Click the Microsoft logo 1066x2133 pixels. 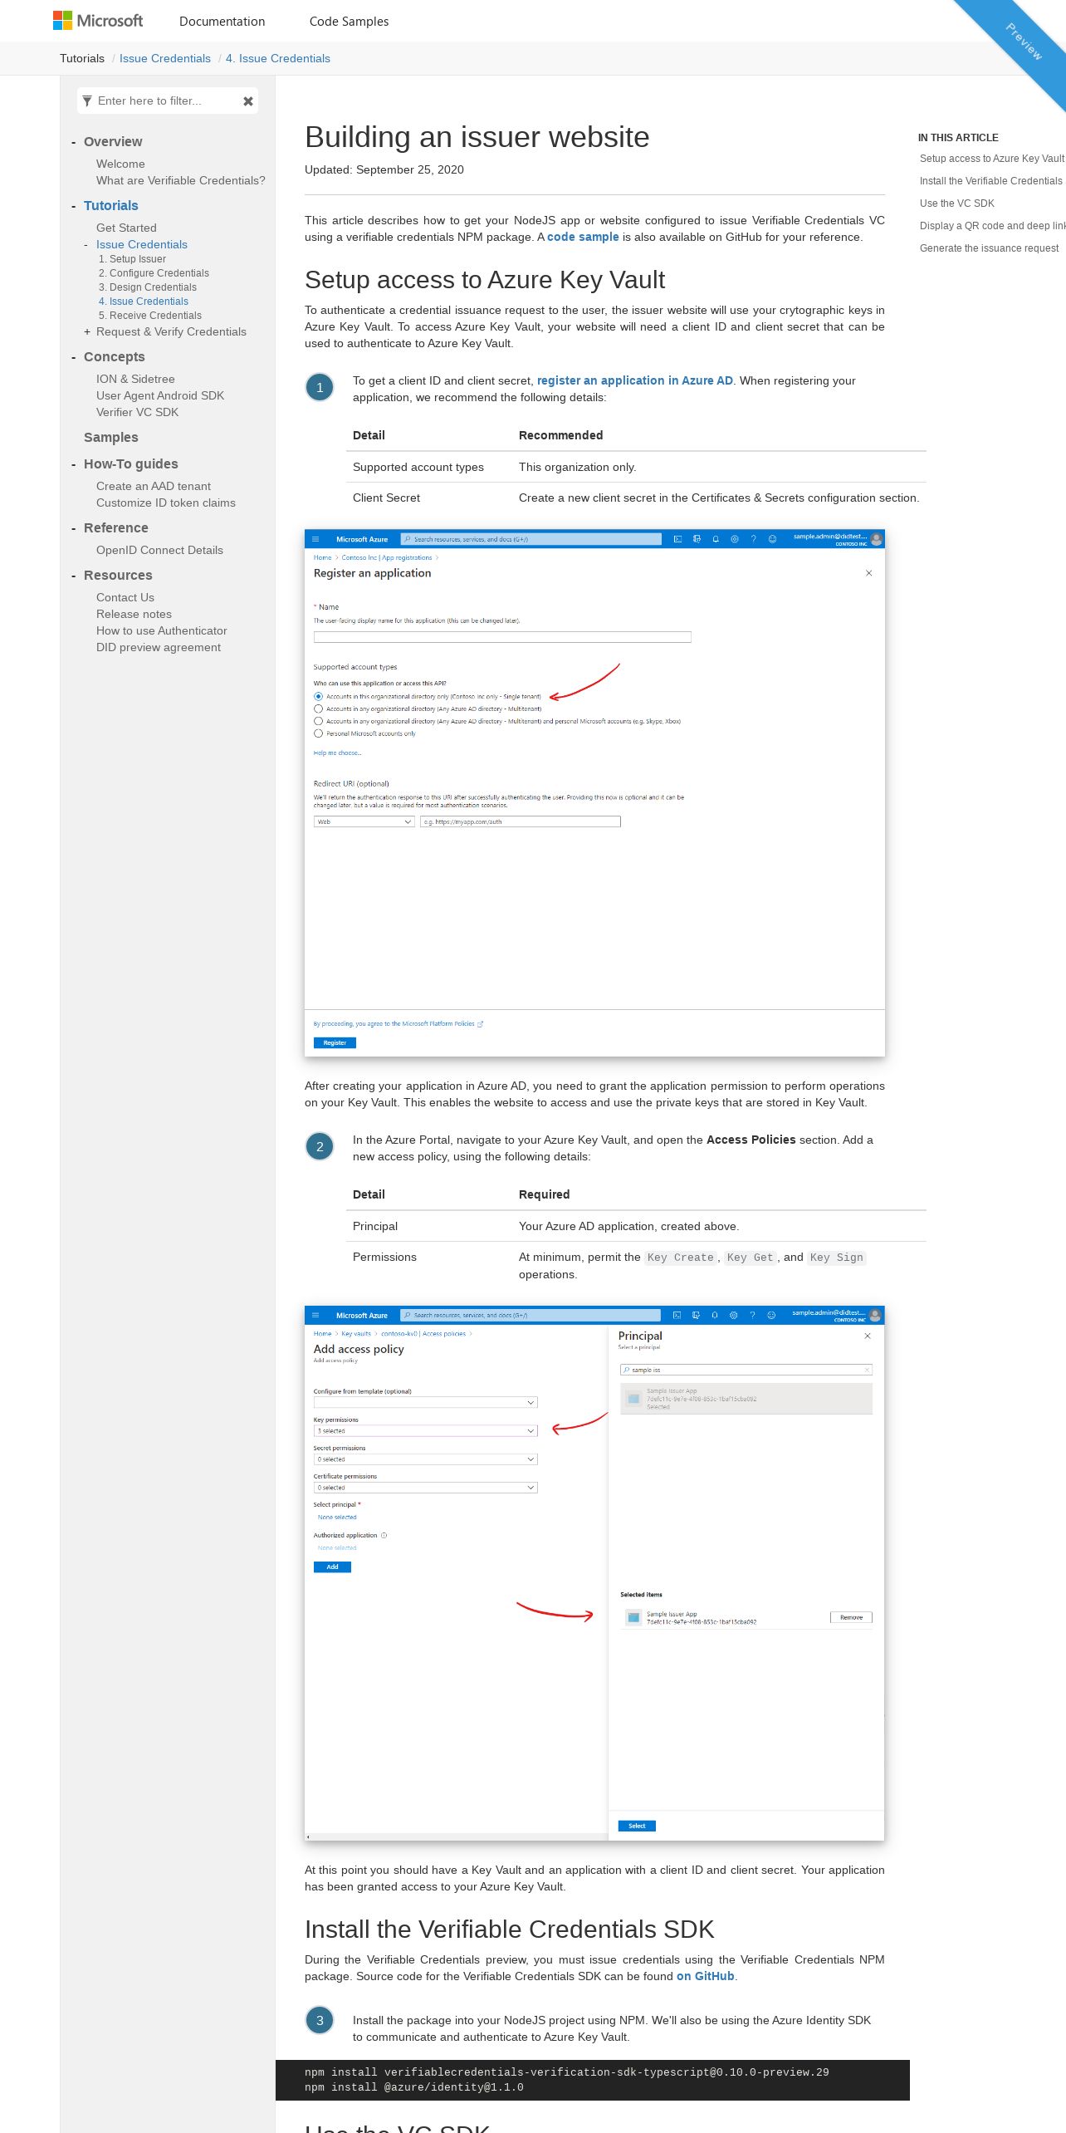[x=98, y=21]
